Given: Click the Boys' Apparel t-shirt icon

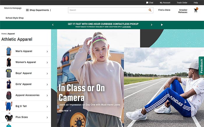Looking at the screenshot, I should tap(8, 73).
